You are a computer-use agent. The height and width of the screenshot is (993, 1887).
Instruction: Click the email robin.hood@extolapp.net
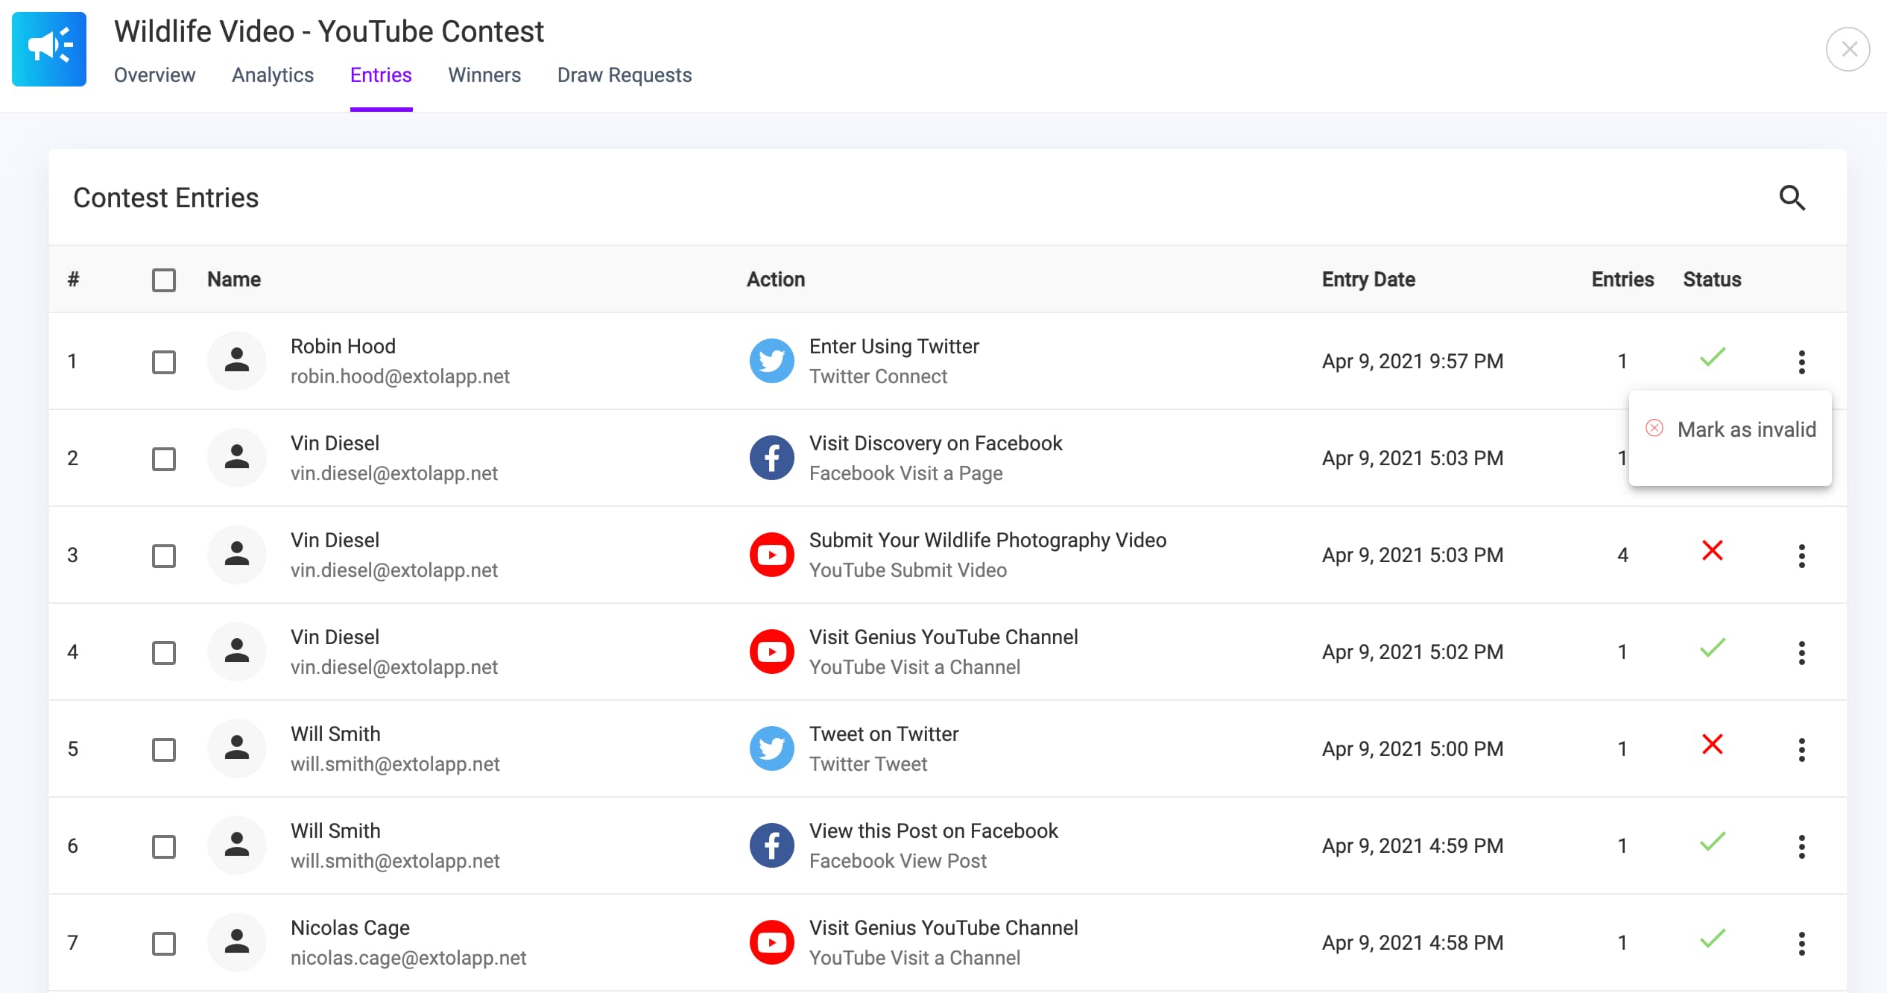(x=400, y=376)
